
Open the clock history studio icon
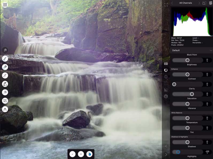166,96
